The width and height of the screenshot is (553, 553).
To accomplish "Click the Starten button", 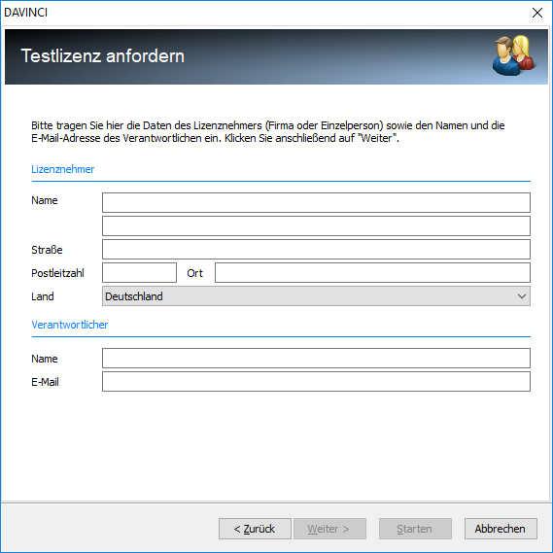I will coord(415,529).
